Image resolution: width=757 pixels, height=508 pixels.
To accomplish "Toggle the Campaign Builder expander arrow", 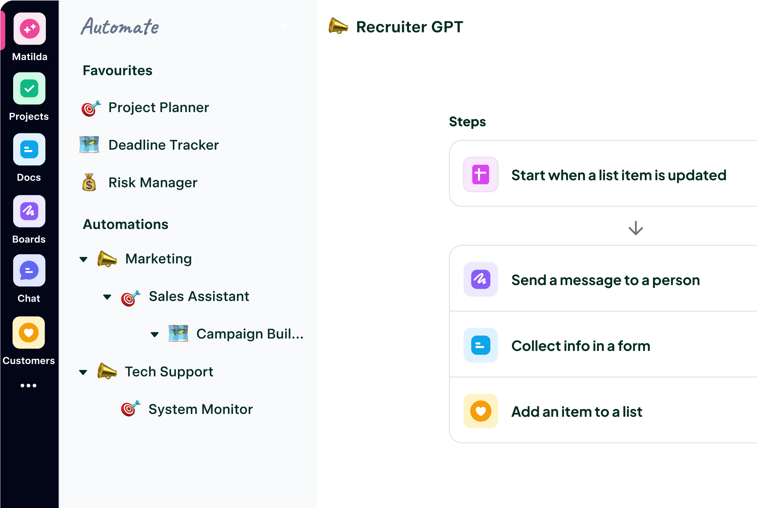I will pyautogui.click(x=155, y=334).
